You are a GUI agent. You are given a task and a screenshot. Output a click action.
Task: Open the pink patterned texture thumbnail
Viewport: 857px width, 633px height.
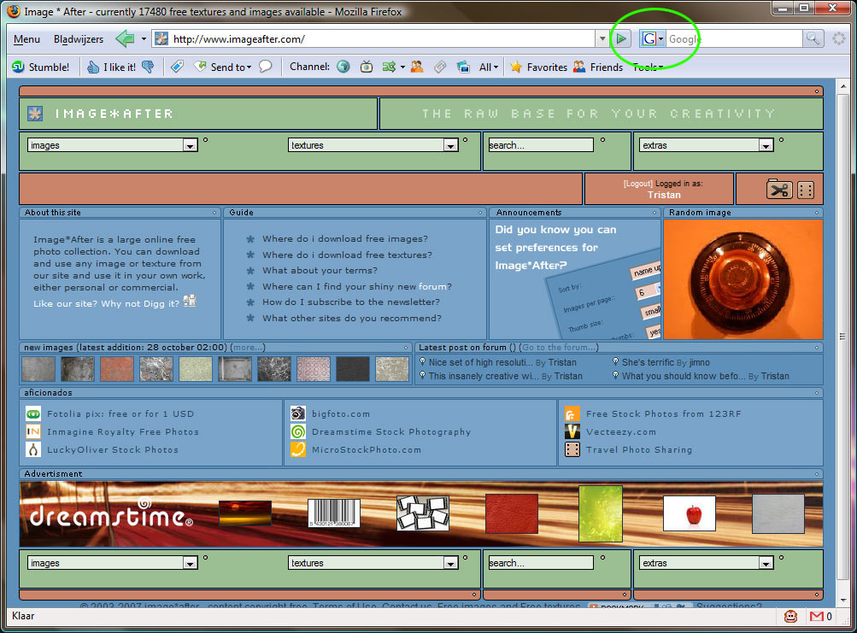[314, 369]
